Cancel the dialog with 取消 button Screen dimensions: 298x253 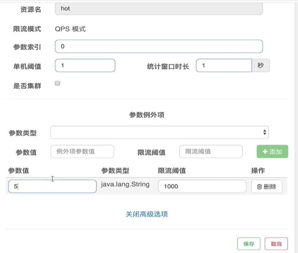(x=276, y=244)
